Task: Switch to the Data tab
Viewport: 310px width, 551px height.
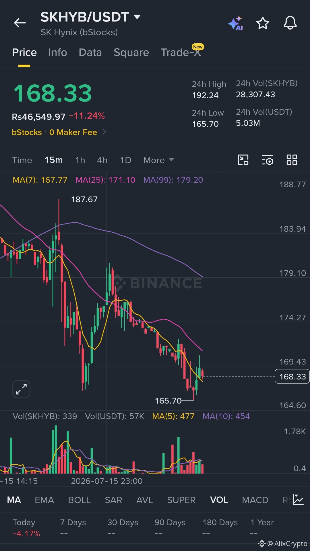Action: click(x=90, y=52)
